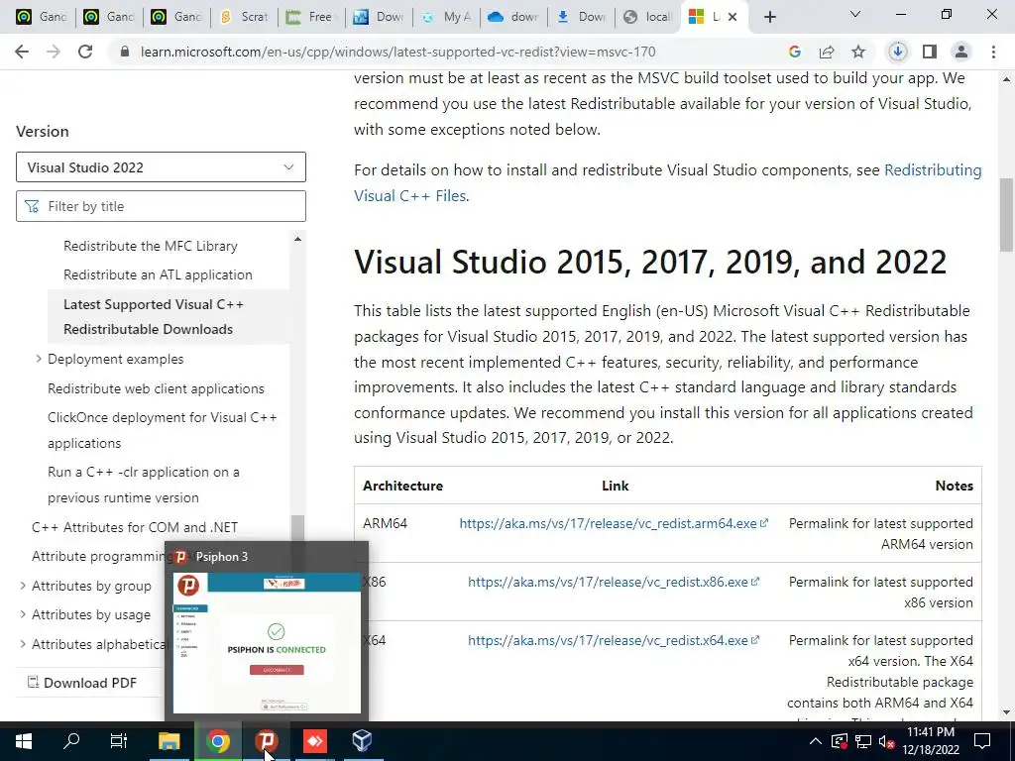
Task: Switch to the local tab
Action: point(648,17)
